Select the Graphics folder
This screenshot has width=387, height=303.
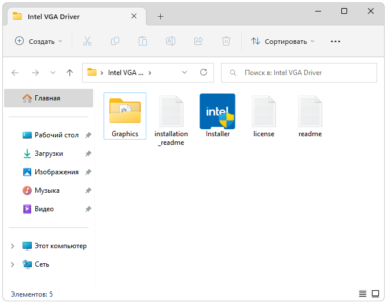(x=125, y=116)
